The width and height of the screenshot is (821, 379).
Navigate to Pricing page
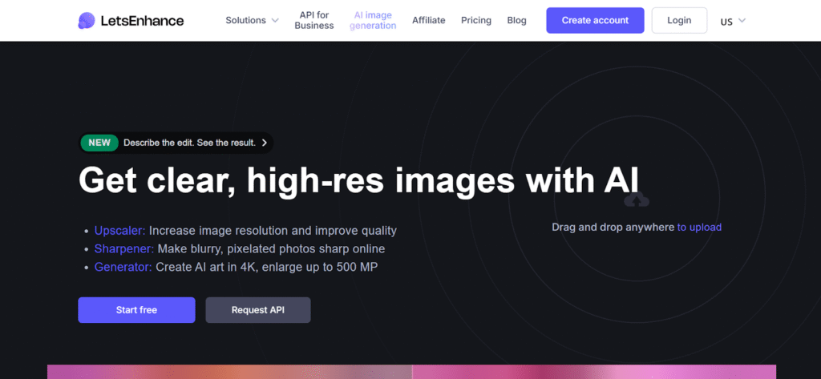(x=476, y=20)
